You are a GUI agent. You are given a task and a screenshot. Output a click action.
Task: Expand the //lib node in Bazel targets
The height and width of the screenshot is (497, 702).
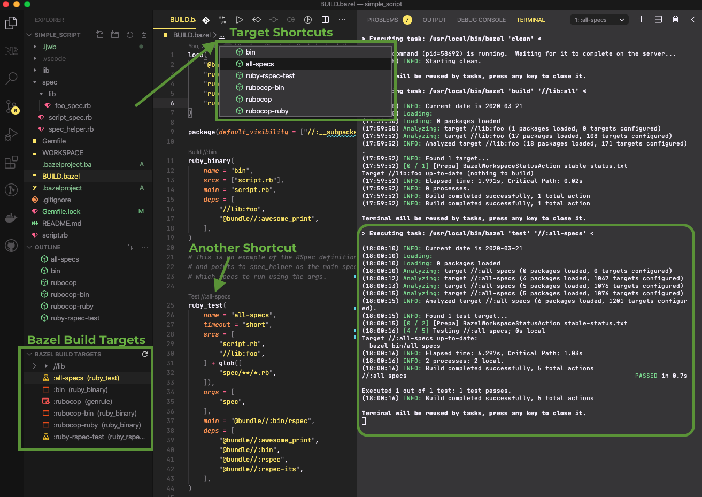tap(35, 366)
